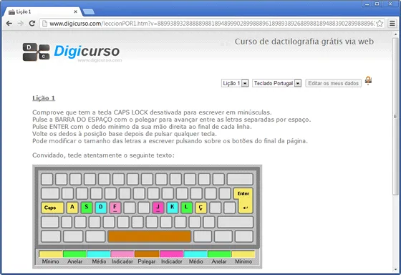
Task: Reload the Digicurso page
Action: (x=32, y=24)
